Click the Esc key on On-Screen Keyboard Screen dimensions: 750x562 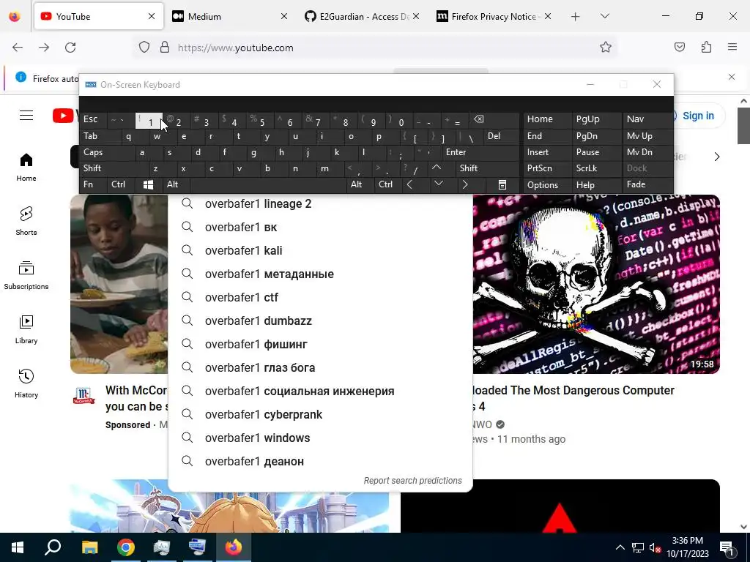tap(93, 120)
